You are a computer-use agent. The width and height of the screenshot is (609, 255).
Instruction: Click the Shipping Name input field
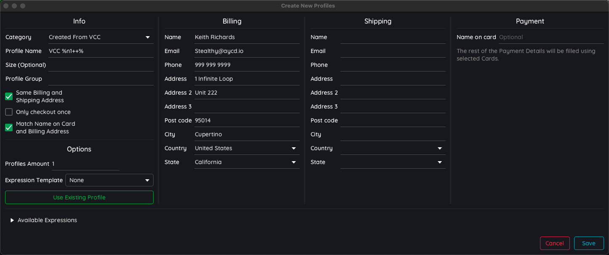pyautogui.click(x=393, y=37)
